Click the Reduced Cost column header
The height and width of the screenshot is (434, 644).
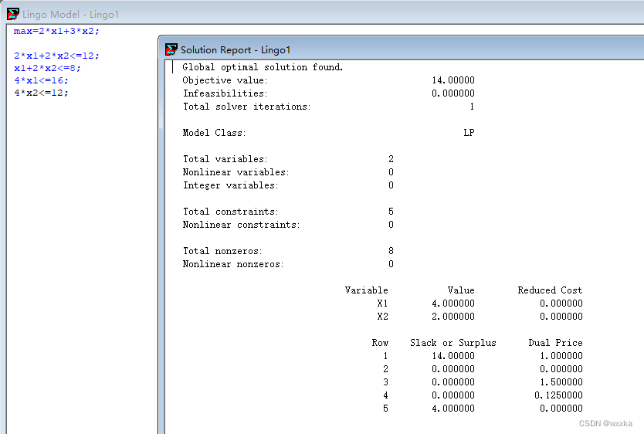[x=550, y=290]
